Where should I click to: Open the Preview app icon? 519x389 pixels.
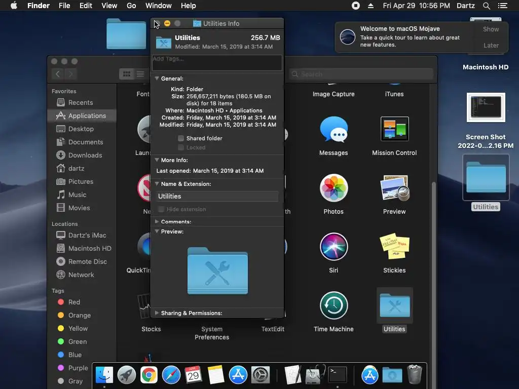394,188
